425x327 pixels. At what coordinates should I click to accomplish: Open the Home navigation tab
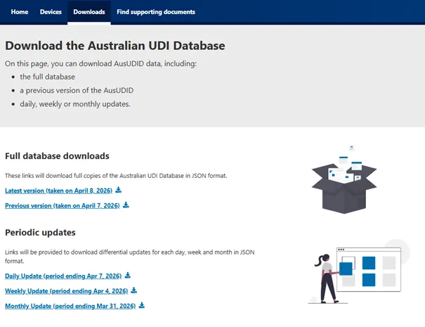20,12
